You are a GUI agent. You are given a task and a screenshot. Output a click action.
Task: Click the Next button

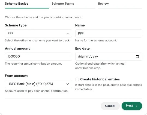point(132,106)
